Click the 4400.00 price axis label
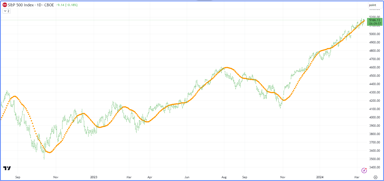Screen dimensions: 384x181 point(375,84)
